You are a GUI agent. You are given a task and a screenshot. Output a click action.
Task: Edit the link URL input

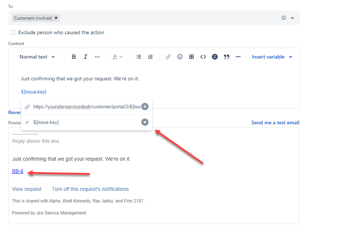coord(87,107)
